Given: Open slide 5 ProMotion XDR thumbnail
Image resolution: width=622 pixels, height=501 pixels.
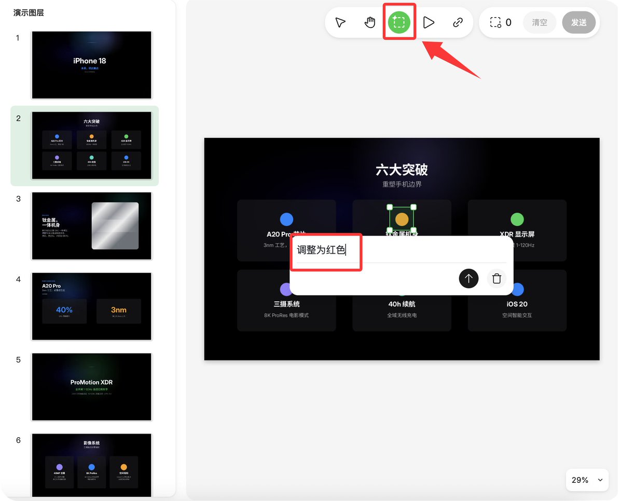Looking at the screenshot, I should pos(92,387).
